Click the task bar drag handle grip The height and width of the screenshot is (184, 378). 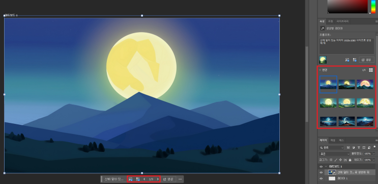[101, 179]
